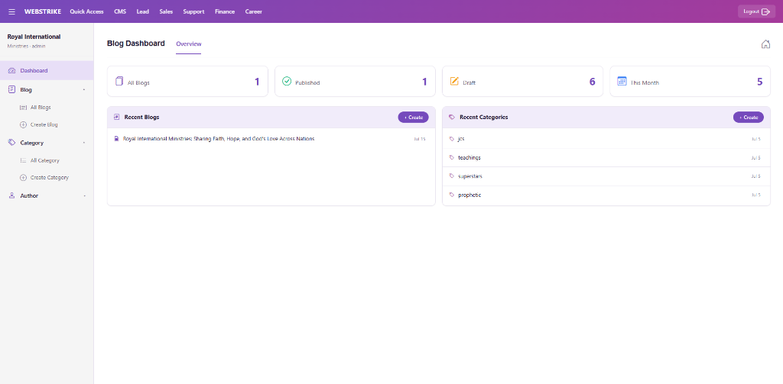Open the Sales menu
Image resolution: width=783 pixels, height=384 pixels.
166,11
